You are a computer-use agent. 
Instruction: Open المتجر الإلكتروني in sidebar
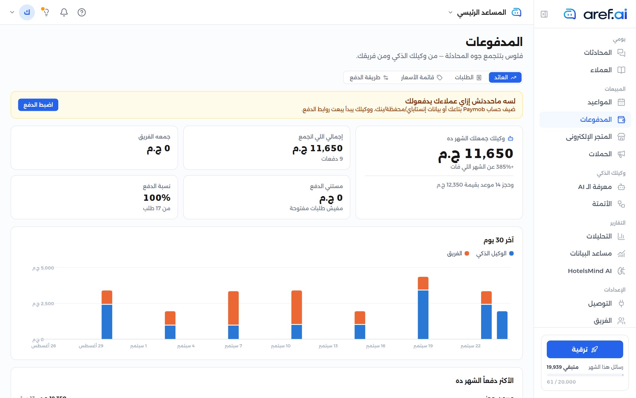tap(585, 137)
